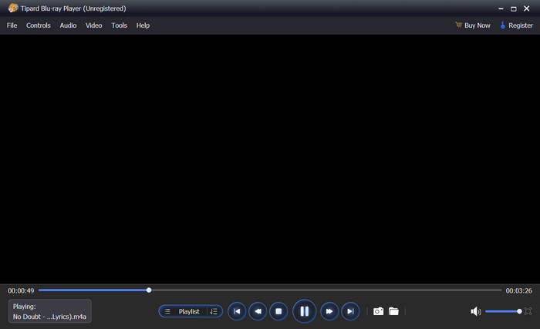540x329 pixels.
Task: Take a snapshot with the camera icon
Action: click(378, 311)
